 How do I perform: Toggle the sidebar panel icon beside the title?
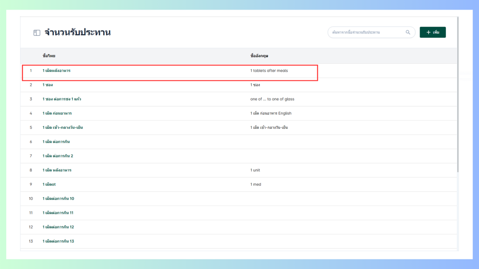37,33
